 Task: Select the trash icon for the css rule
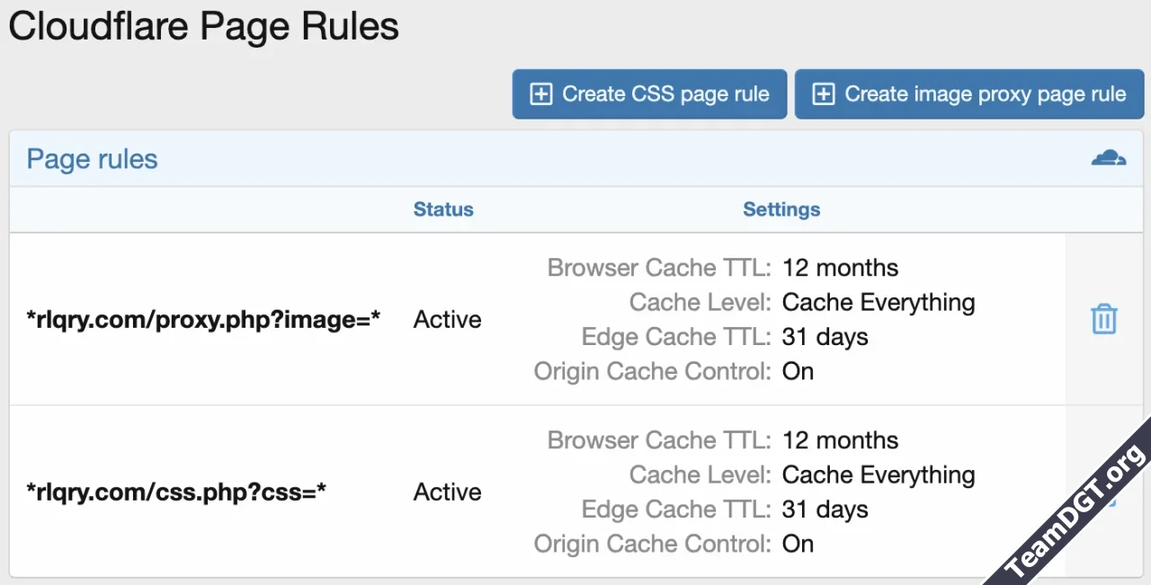pos(1104,492)
